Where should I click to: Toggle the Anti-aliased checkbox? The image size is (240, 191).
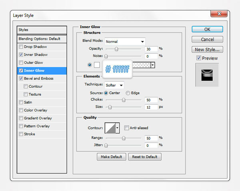(x=126, y=128)
